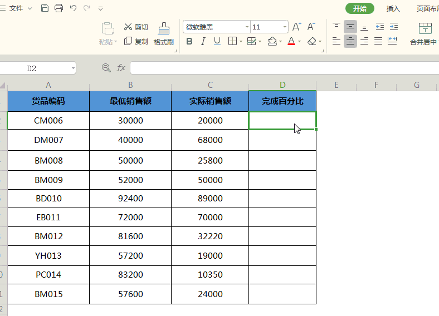
Task: Click the Print icon in quick access bar
Action: pyautogui.click(x=59, y=8)
